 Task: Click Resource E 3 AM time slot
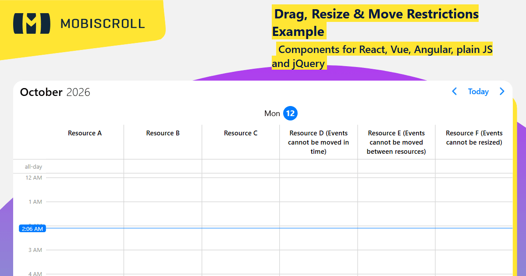pyautogui.click(x=396, y=262)
